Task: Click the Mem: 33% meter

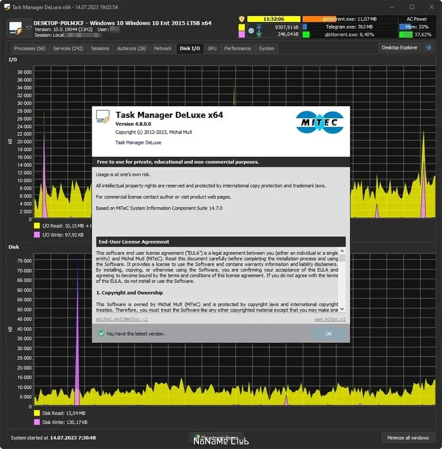Action: (417, 26)
